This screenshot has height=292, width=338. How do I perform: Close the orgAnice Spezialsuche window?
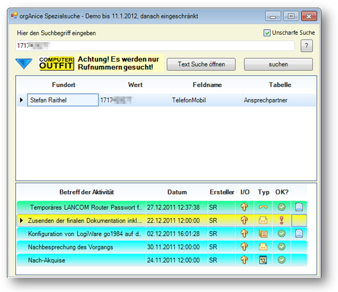[309, 16]
